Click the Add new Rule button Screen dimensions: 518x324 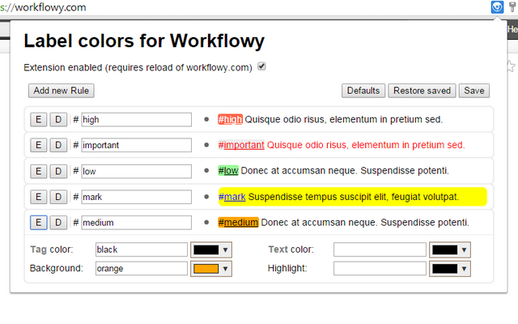[62, 91]
